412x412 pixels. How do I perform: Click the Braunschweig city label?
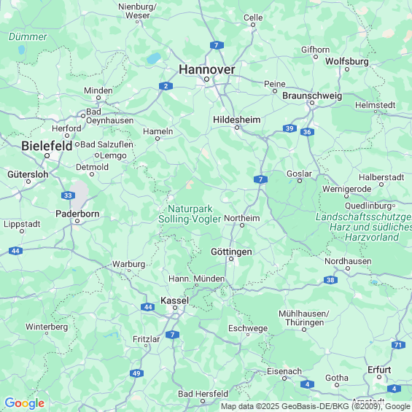tap(312, 96)
